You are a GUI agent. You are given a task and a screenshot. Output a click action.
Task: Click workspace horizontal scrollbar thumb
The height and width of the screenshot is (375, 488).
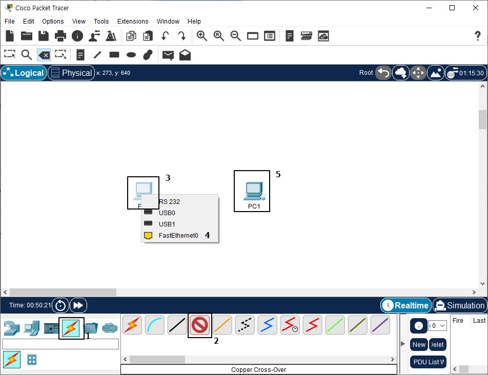(x=63, y=293)
